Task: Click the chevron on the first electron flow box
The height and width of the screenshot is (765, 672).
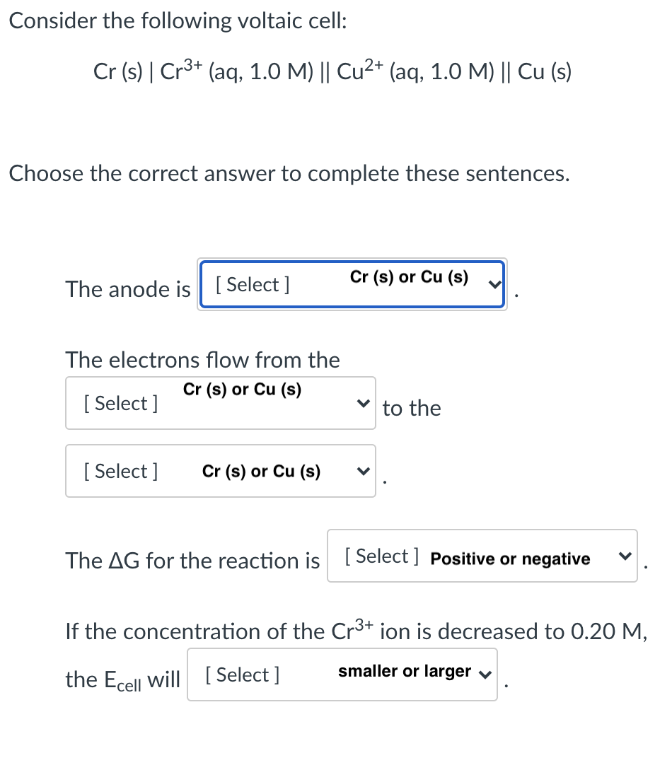Action: point(364,403)
